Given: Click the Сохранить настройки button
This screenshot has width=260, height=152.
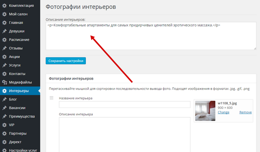Looking at the screenshot, I should pyautogui.click(x=66, y=61).
